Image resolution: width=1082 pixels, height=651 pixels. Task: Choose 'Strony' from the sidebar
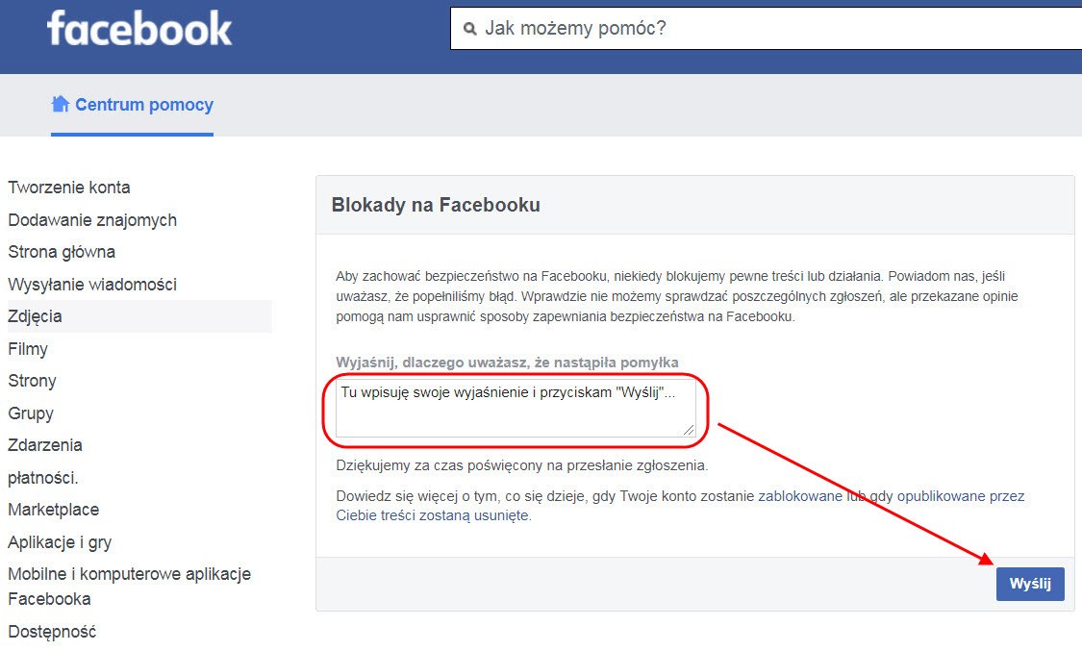(x=32, y=381)
